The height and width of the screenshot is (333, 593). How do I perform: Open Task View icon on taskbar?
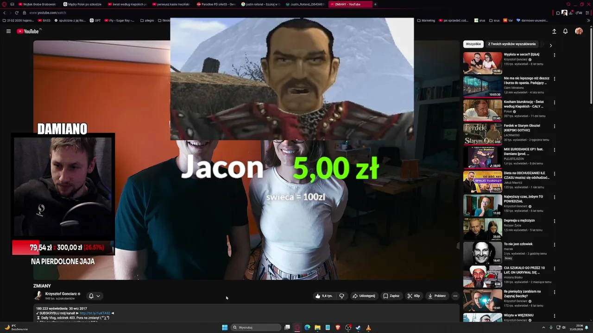click(287, 327)
